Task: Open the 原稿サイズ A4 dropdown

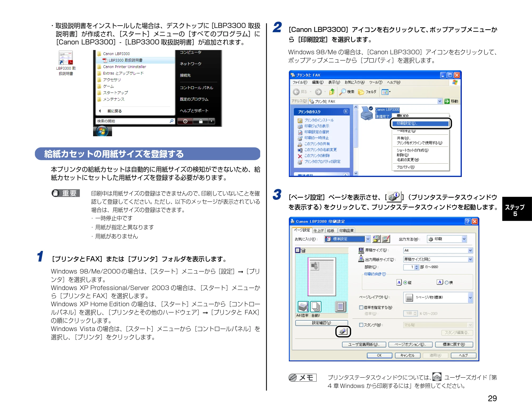Action: pyautogui.click(x=438, y=250)
